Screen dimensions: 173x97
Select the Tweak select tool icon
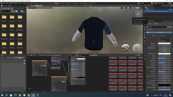pos(32,6)
